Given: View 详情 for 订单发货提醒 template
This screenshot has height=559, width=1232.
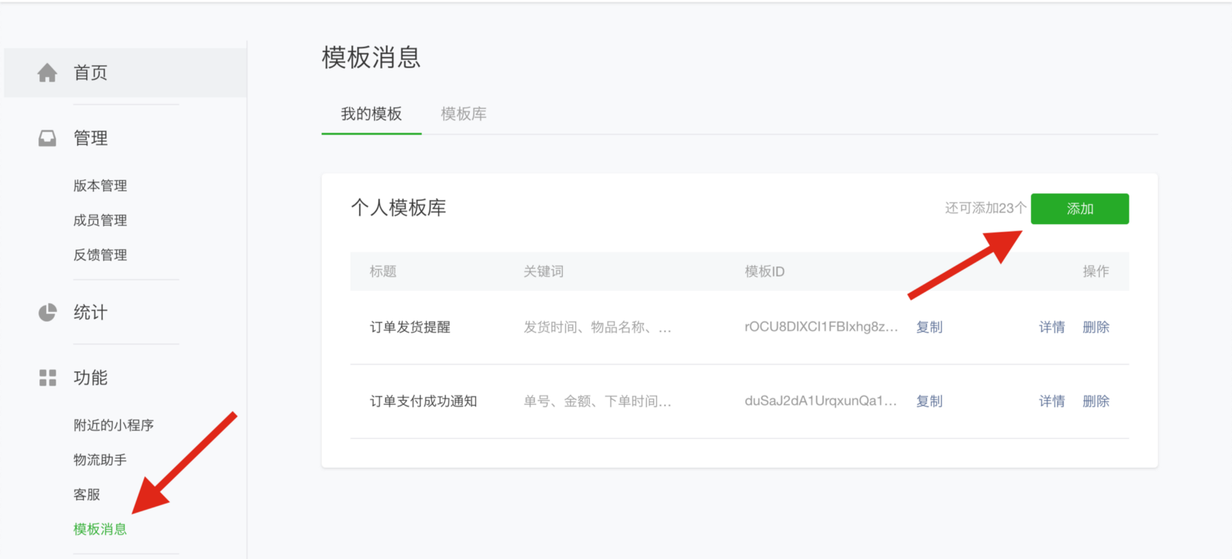Looking at the screenshot, I should 1051,327.
